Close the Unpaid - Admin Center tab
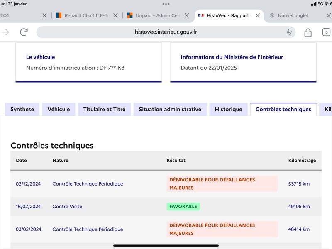This screenshot has height=249, width=332. pos(186,15)
